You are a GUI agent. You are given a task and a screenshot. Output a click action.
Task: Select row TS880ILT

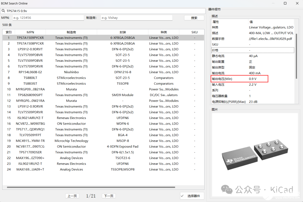pos(103,78)
